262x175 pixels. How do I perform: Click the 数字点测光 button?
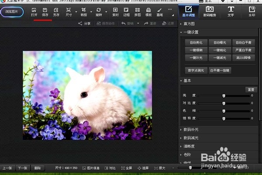pyautogui.click(x=196, y=70)
